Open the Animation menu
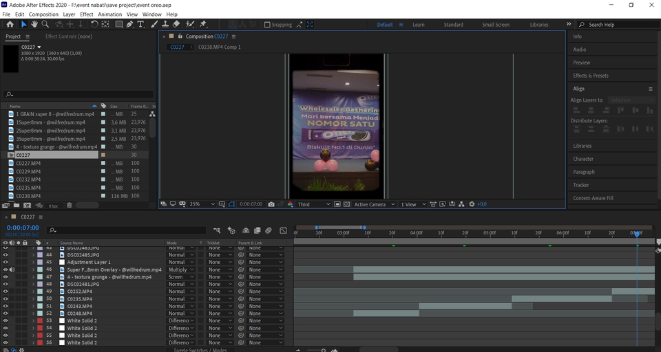661x352 pixels. click(x=109, y=14)
